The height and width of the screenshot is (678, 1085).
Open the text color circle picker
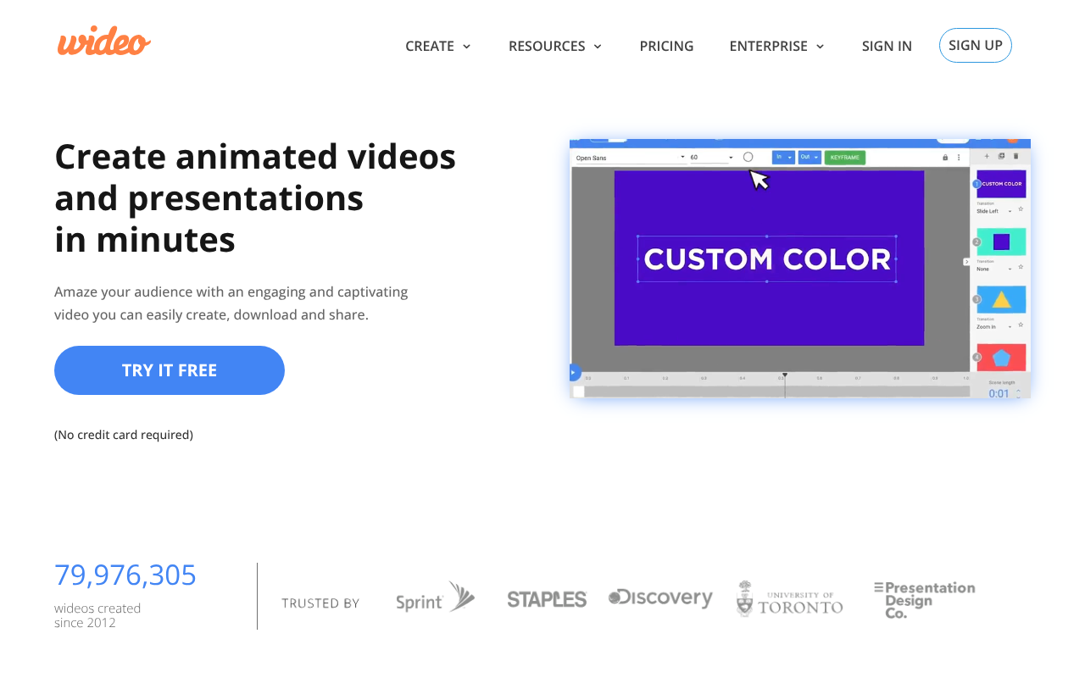(x=748, y=157)
